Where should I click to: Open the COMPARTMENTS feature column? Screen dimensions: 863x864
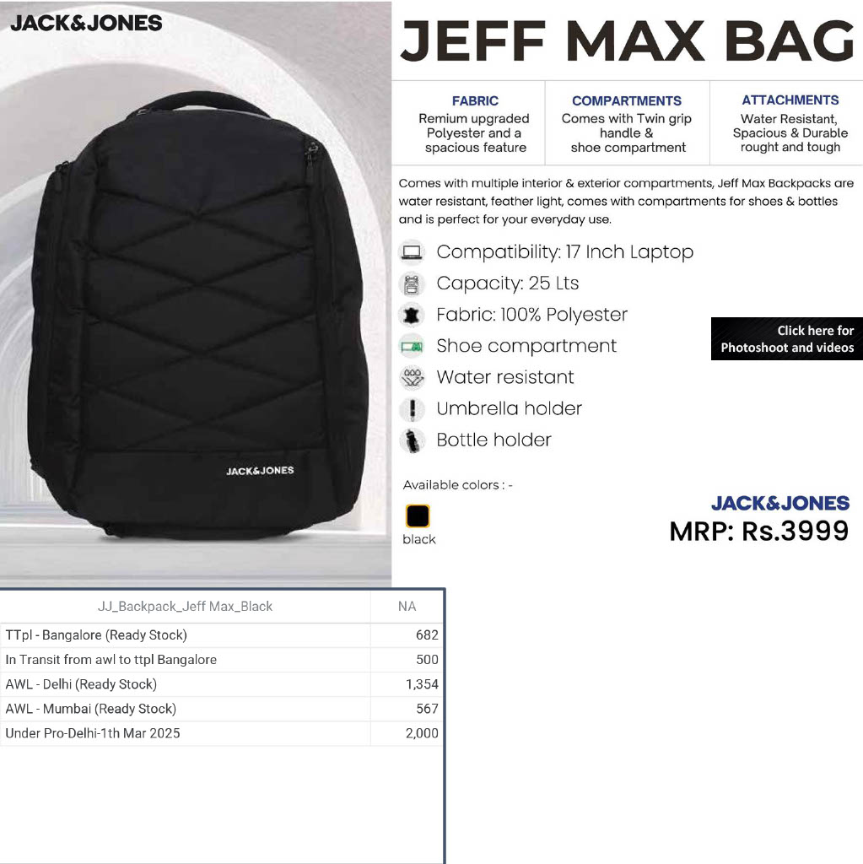click(627, 124)
